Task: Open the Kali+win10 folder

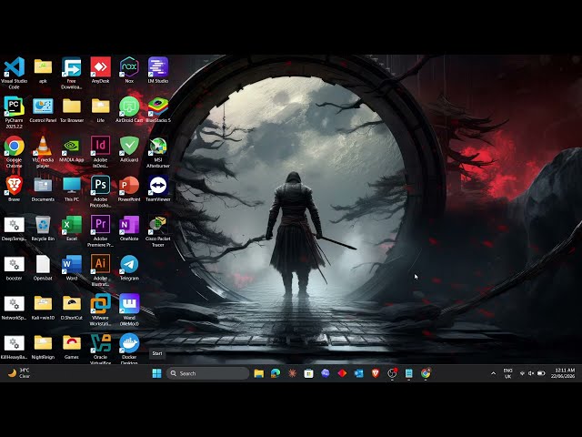Action: click(43, 307)
